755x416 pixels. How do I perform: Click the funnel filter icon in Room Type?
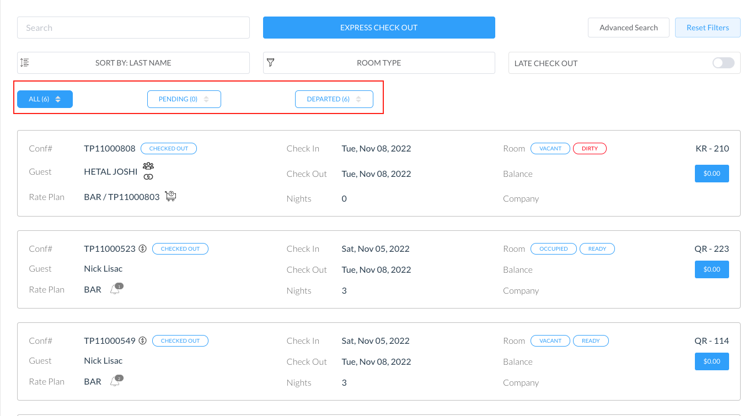click(x=270, y=63)
